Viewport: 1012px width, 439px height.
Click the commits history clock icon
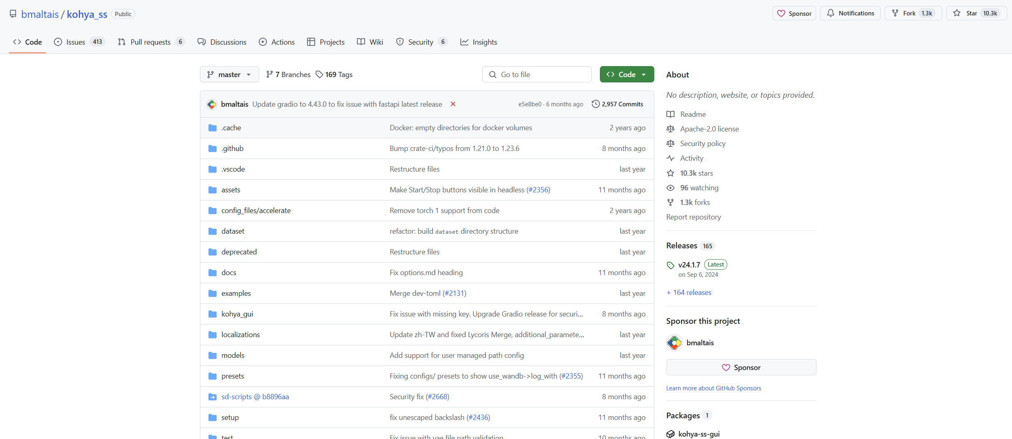click(x=595, y=104)
